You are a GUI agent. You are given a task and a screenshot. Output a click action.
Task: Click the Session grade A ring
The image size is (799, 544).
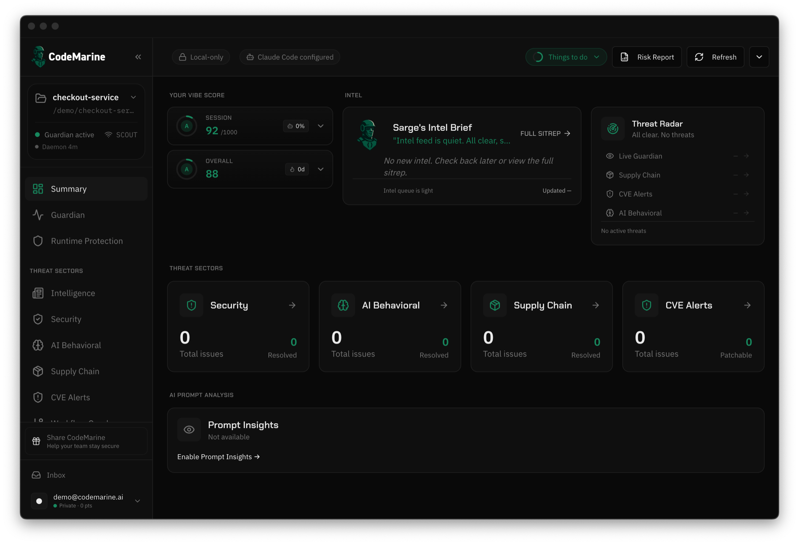(187, 126)
